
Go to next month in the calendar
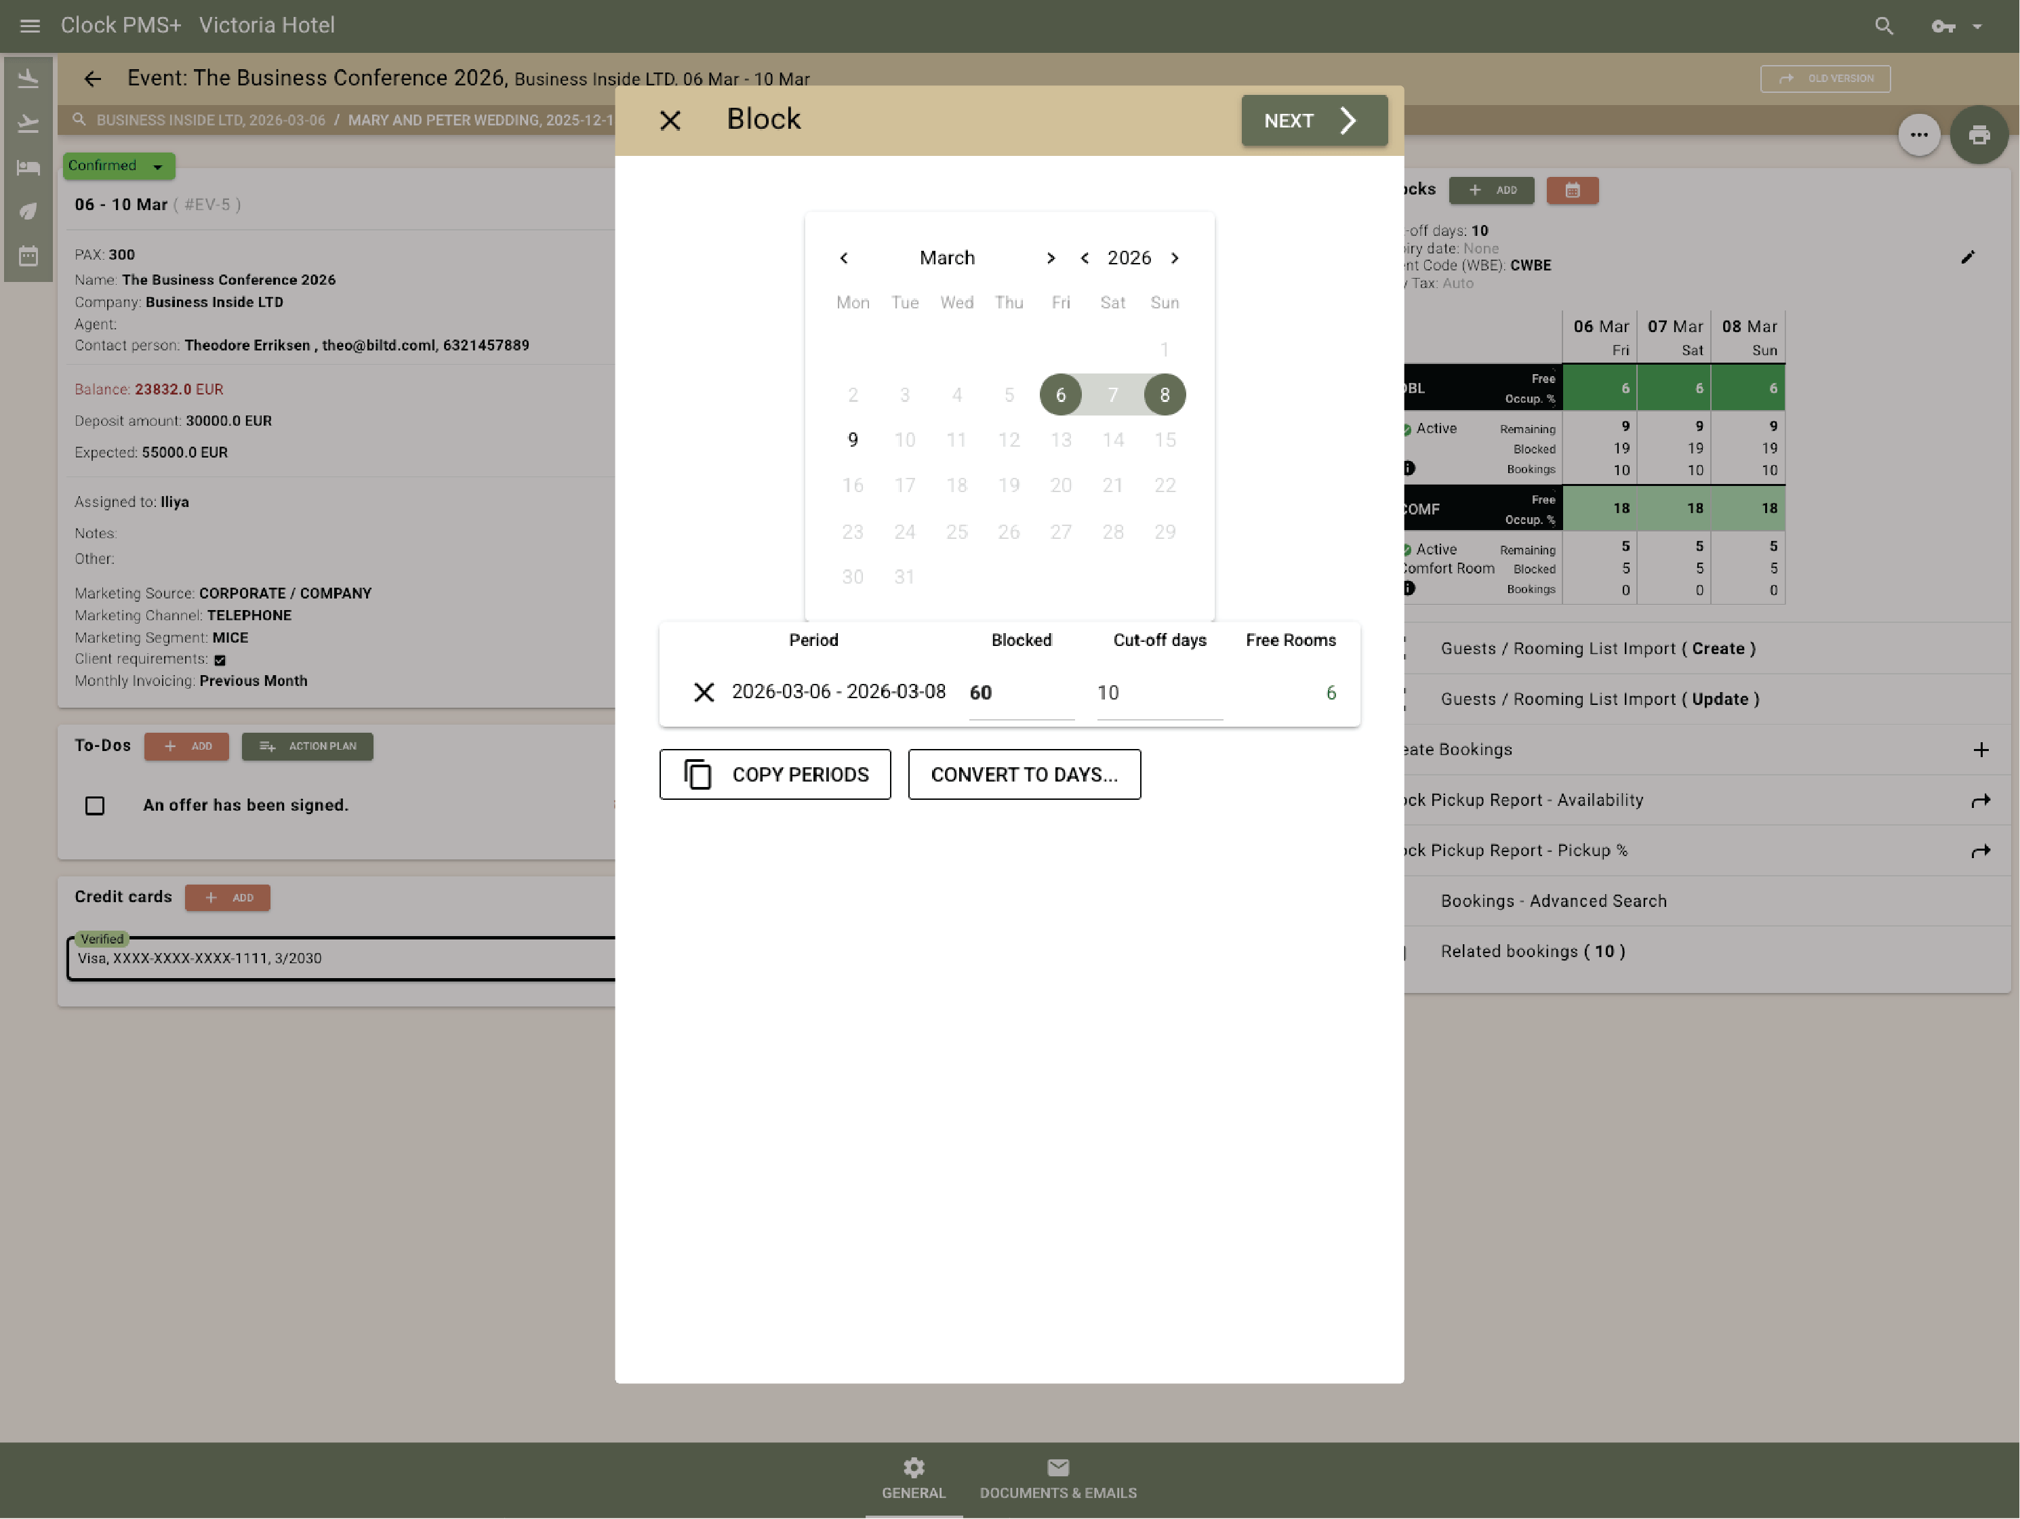pyautogui.click(x=1050, y=258)
